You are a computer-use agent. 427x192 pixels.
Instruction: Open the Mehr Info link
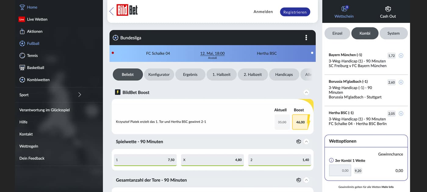[388, 187]
